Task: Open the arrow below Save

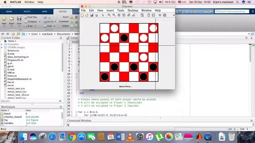Action: coord(19,26)
